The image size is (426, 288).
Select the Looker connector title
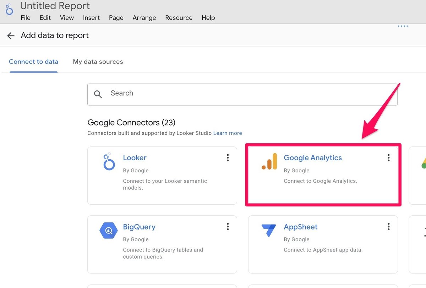pyautogui.click(x=135, y=158)
